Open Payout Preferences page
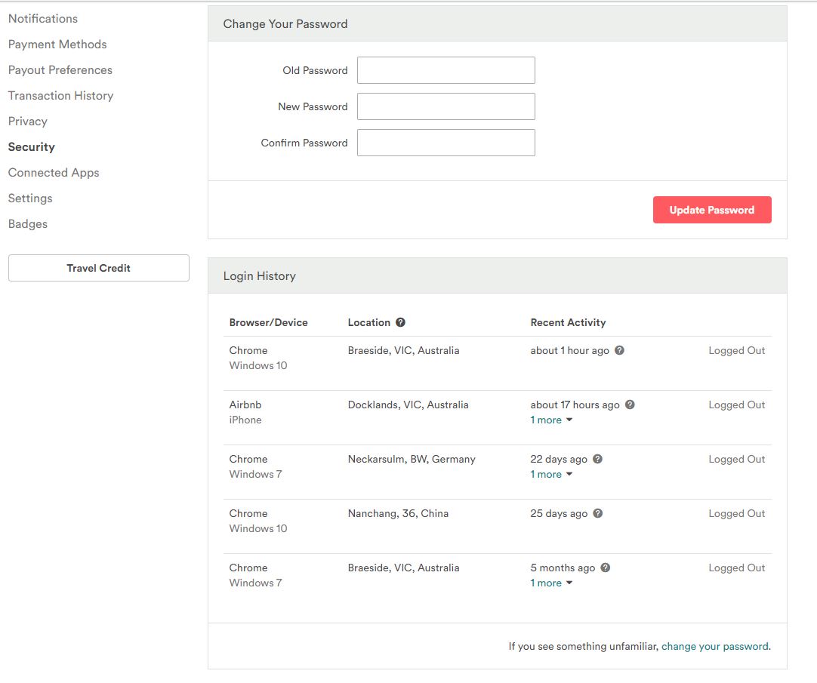This screenshot has height=683, width=817. pyautogui.click(x=60, y=69)
